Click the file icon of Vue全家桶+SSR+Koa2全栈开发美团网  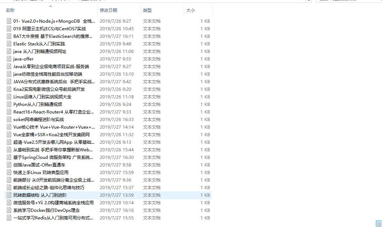click(x=9, y=134)
